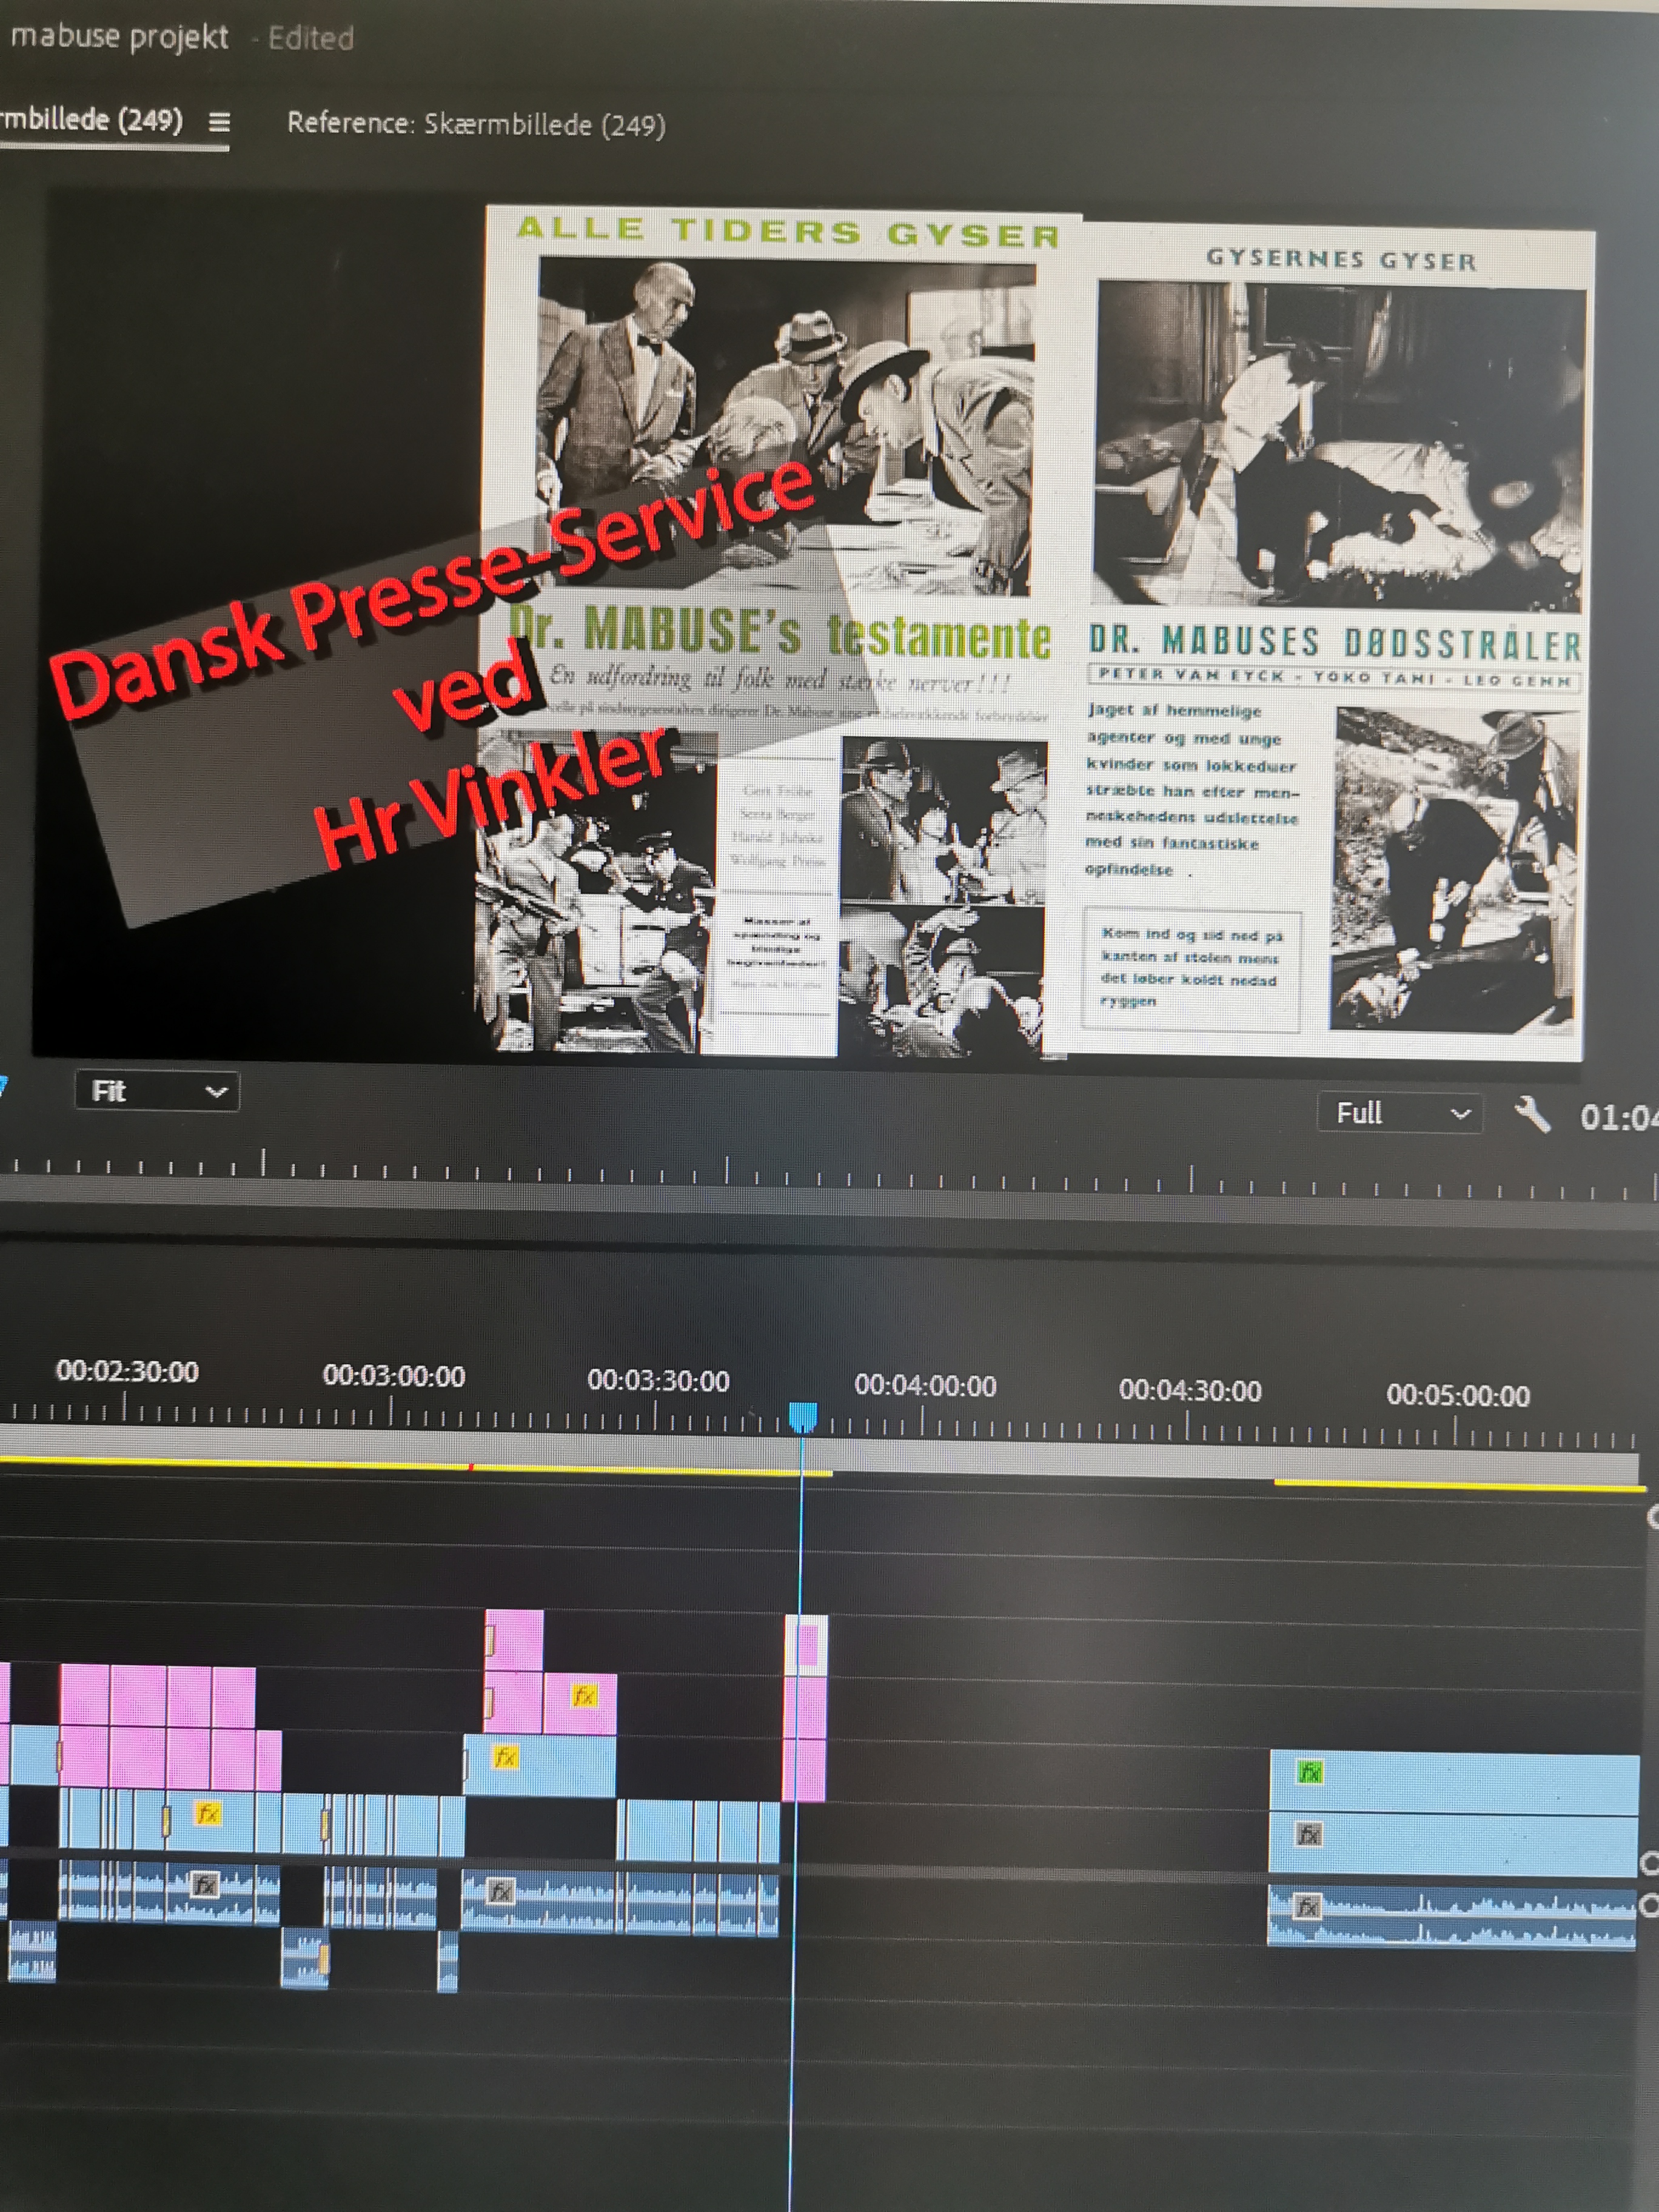Click yellow fx badge on clip near 02:40
1659x2212 pixels.
pyautogui.click(x=207, y=1813)
